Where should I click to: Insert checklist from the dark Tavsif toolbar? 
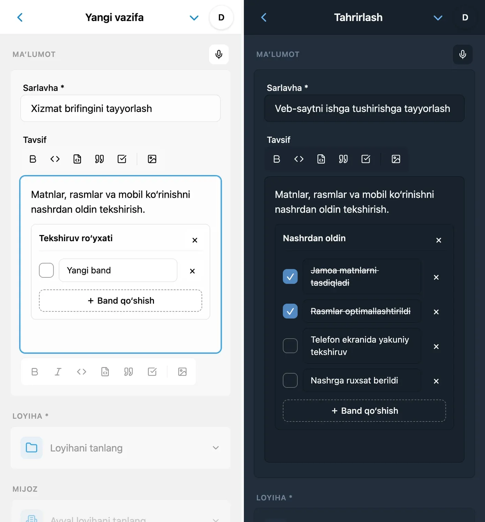[366, 159]
